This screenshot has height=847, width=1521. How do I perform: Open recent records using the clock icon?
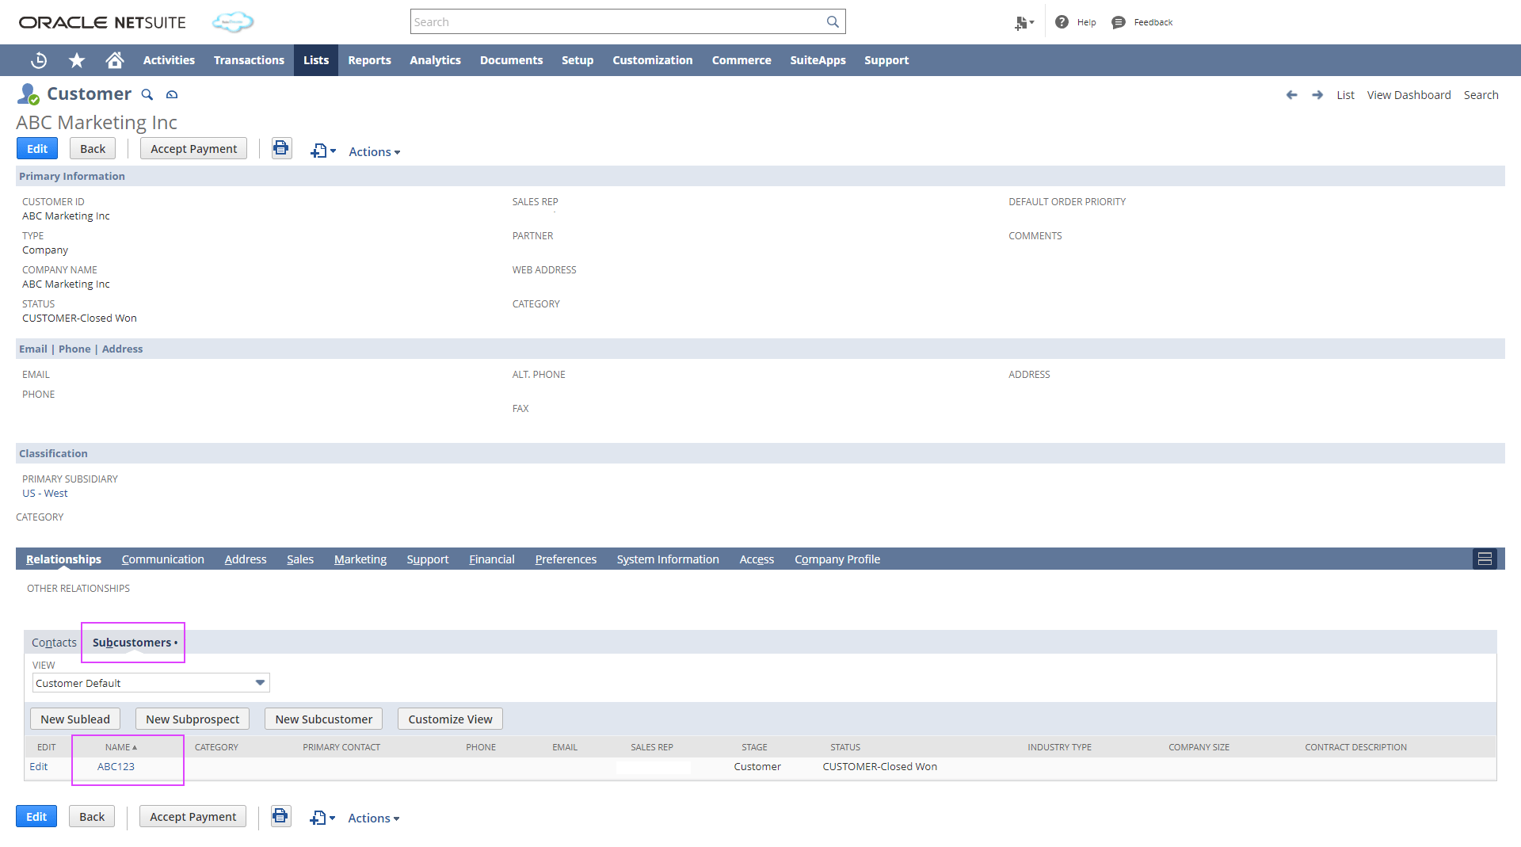[38, 60]
